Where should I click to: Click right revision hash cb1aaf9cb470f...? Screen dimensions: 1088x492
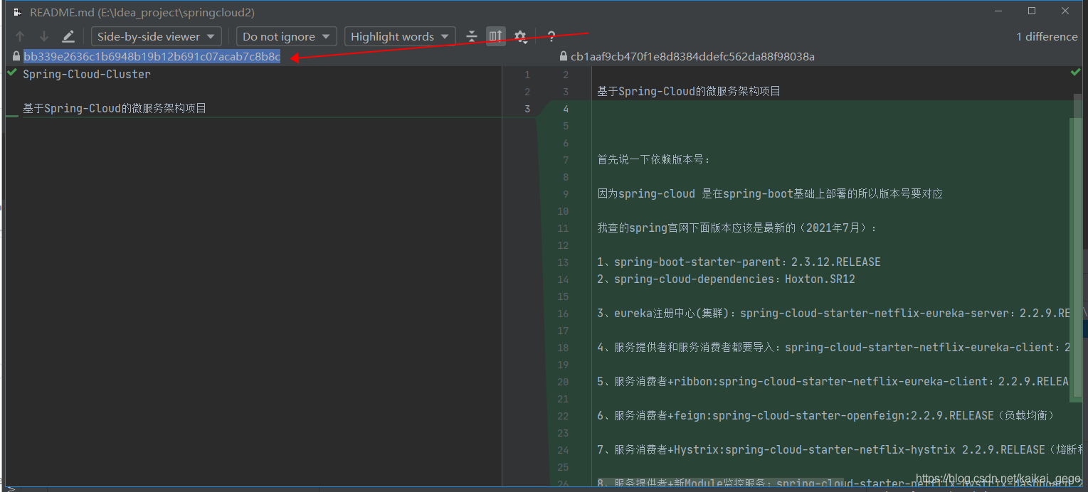[693, 56]
